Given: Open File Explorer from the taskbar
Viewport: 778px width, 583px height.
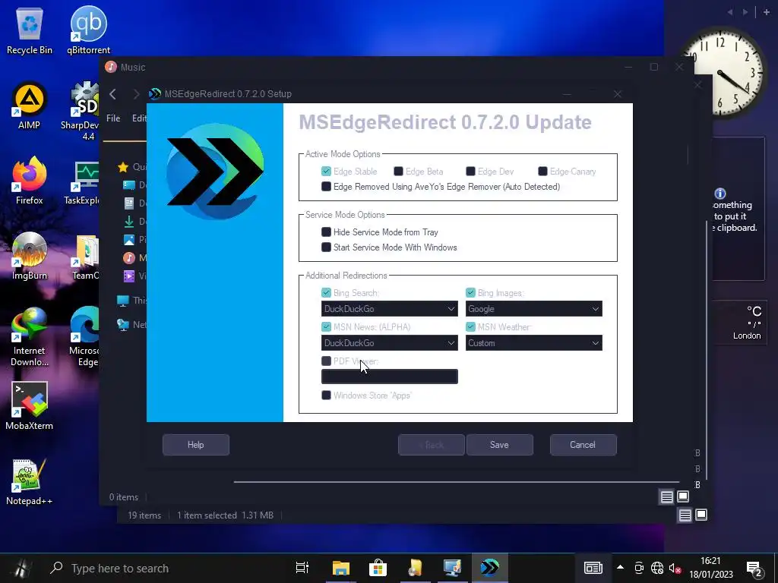Looking at the screenshot, I should (341, 568).
